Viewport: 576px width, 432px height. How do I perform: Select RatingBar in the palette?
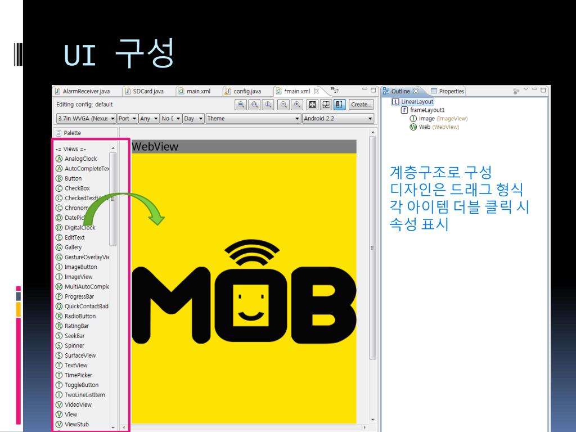click(73, 326)
